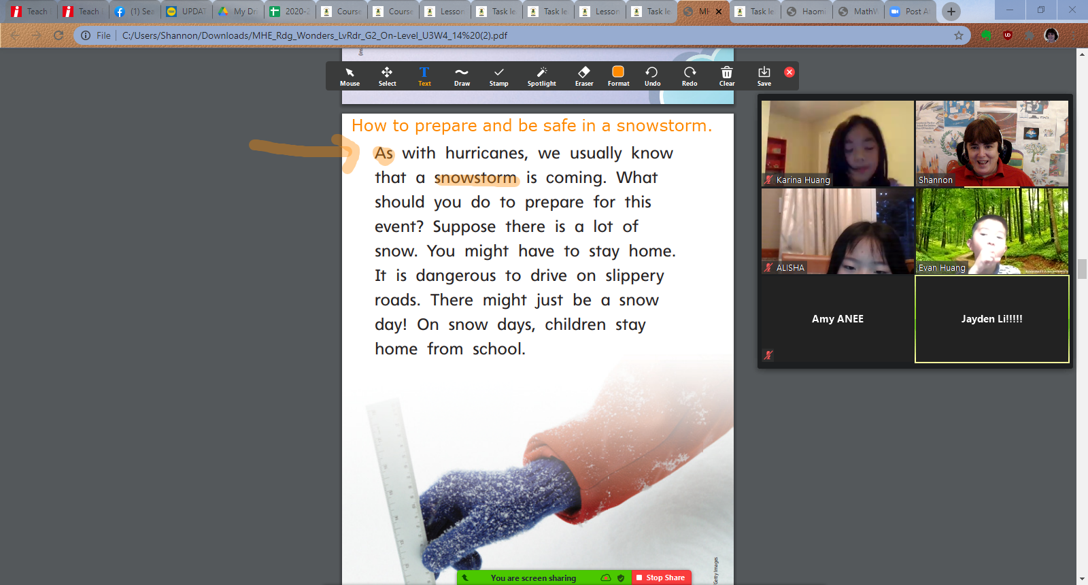Enable the Spotlight tool
Screen dimensions: 1088x585
541,76
